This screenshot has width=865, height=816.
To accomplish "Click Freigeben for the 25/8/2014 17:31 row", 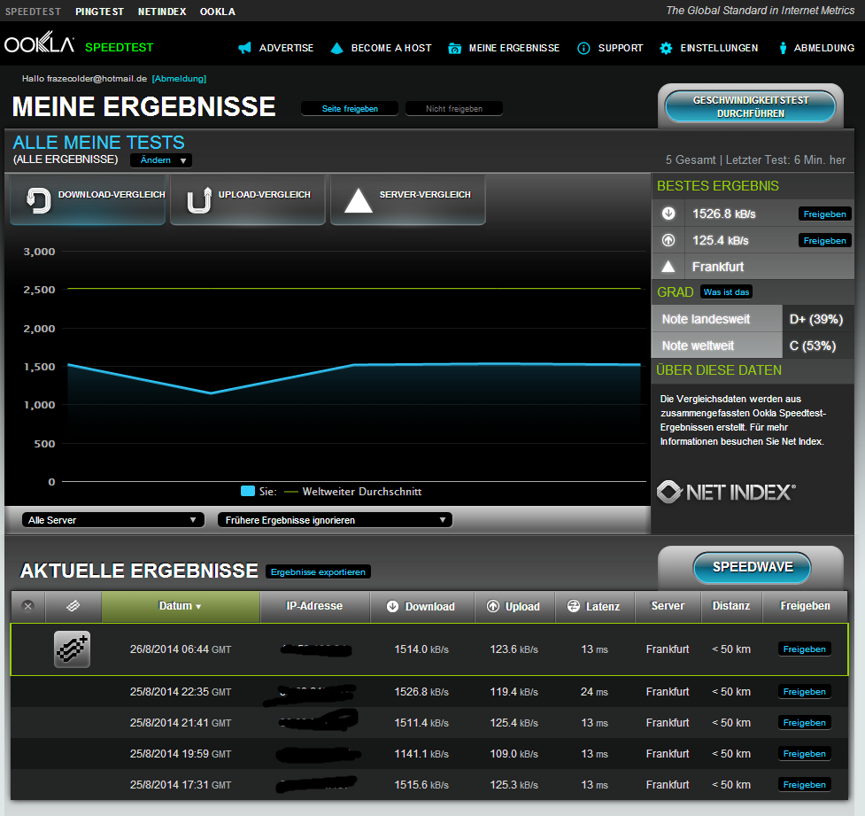I will (804, 784).
